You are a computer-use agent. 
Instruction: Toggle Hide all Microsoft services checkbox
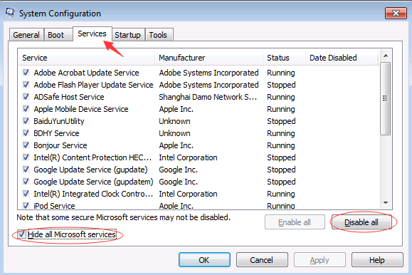click(21, 234)
